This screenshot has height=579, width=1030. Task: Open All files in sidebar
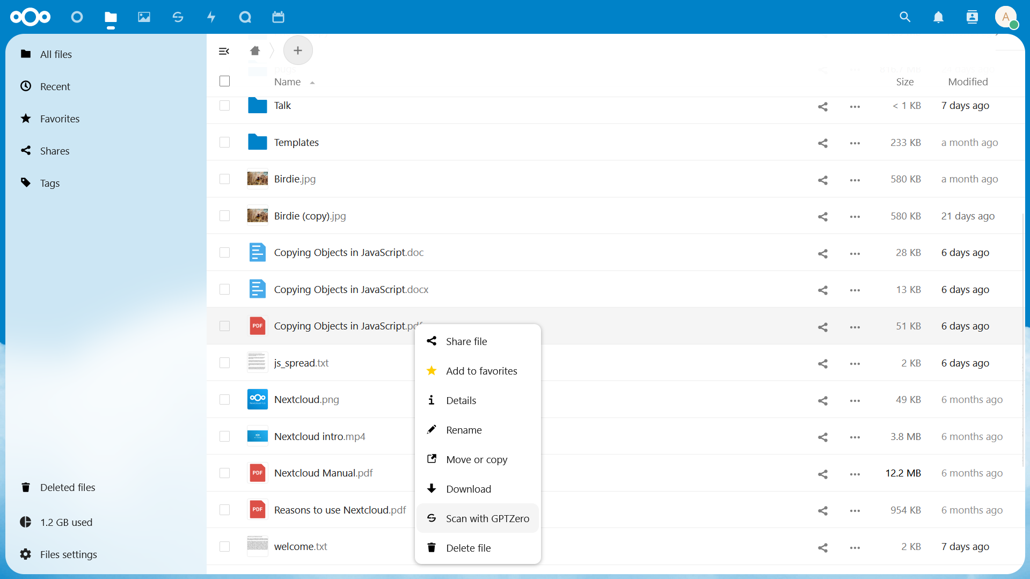click(x=106, y=54)
